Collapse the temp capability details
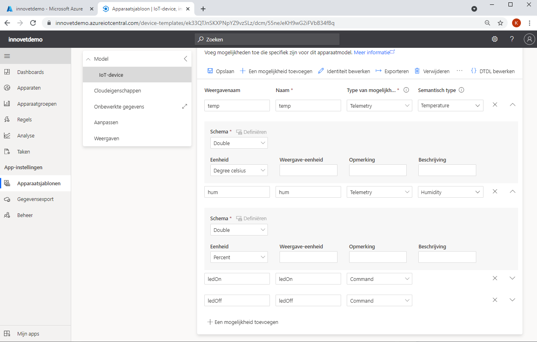Screen dimensions: 537x342 [512, 104]
